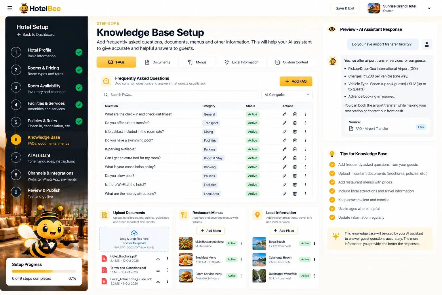Click the Add Place button
Screen dimensions: 442x295
pyautogui.click(x=284, y=231)
